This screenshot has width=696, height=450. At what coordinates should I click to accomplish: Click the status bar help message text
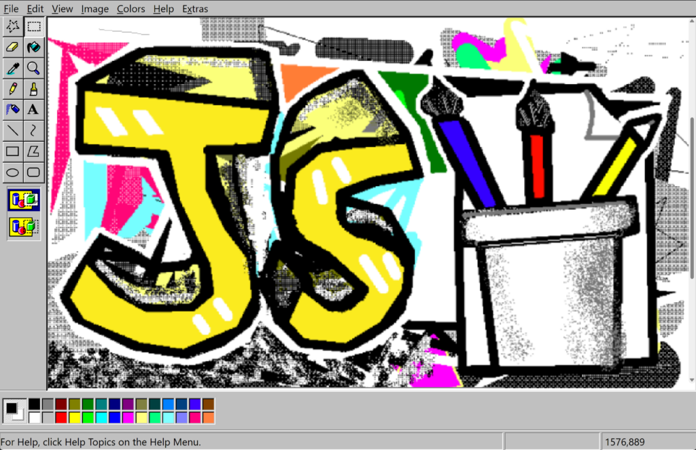[101, 442]
